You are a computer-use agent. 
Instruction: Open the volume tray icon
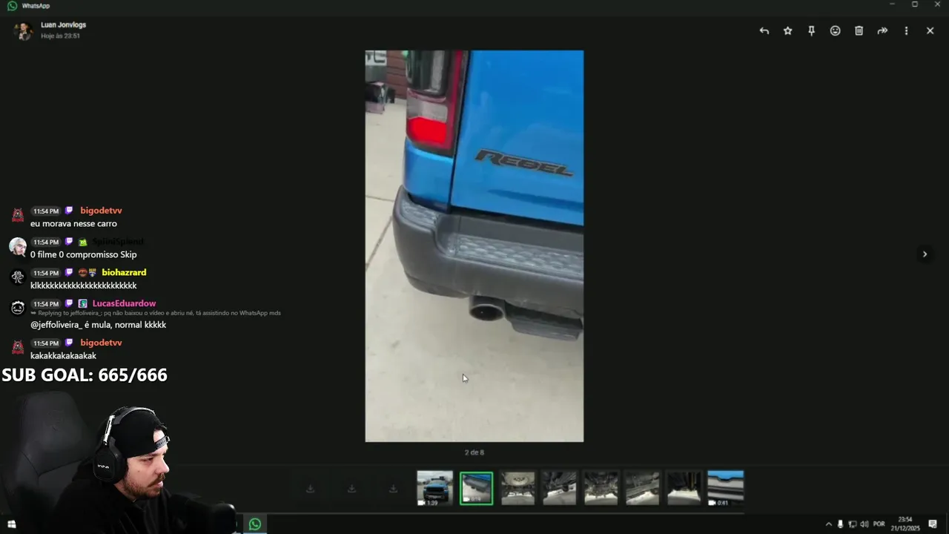864,524
